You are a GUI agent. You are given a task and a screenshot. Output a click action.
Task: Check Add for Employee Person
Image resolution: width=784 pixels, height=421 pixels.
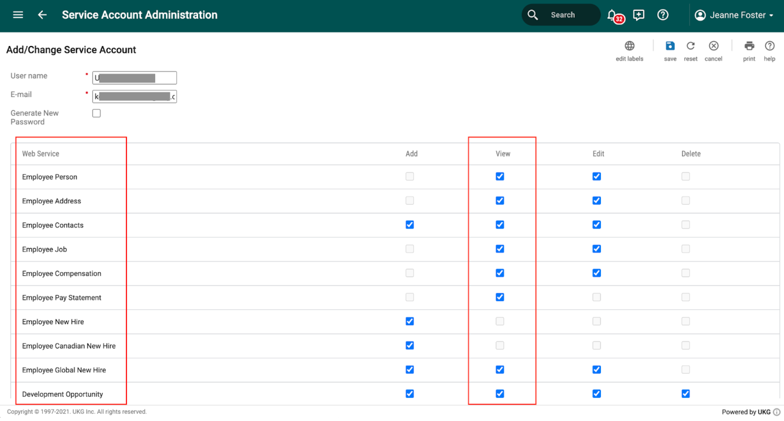click(x=410, y=177)
